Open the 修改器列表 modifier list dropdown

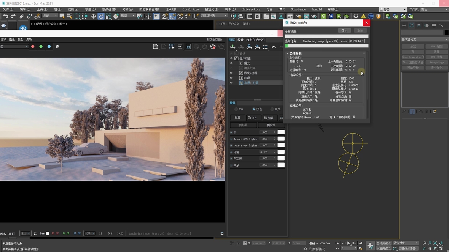coord(425,39)
